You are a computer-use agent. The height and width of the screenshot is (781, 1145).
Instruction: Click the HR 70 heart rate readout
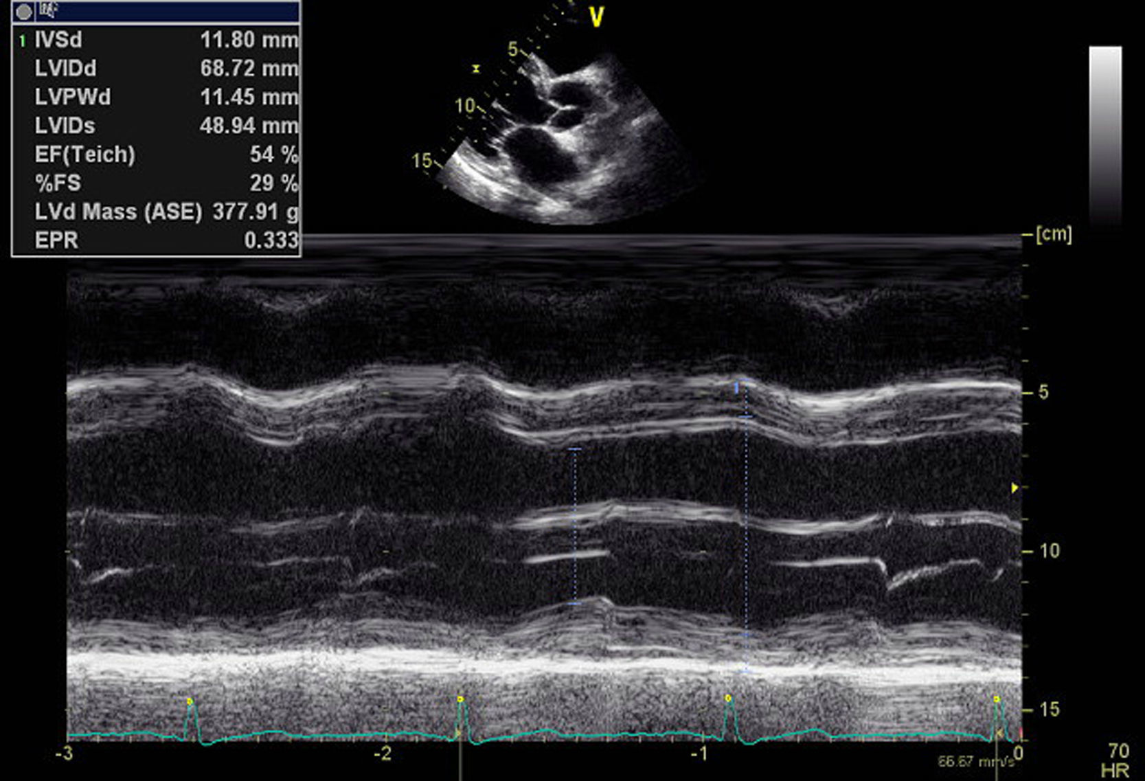1118,760
